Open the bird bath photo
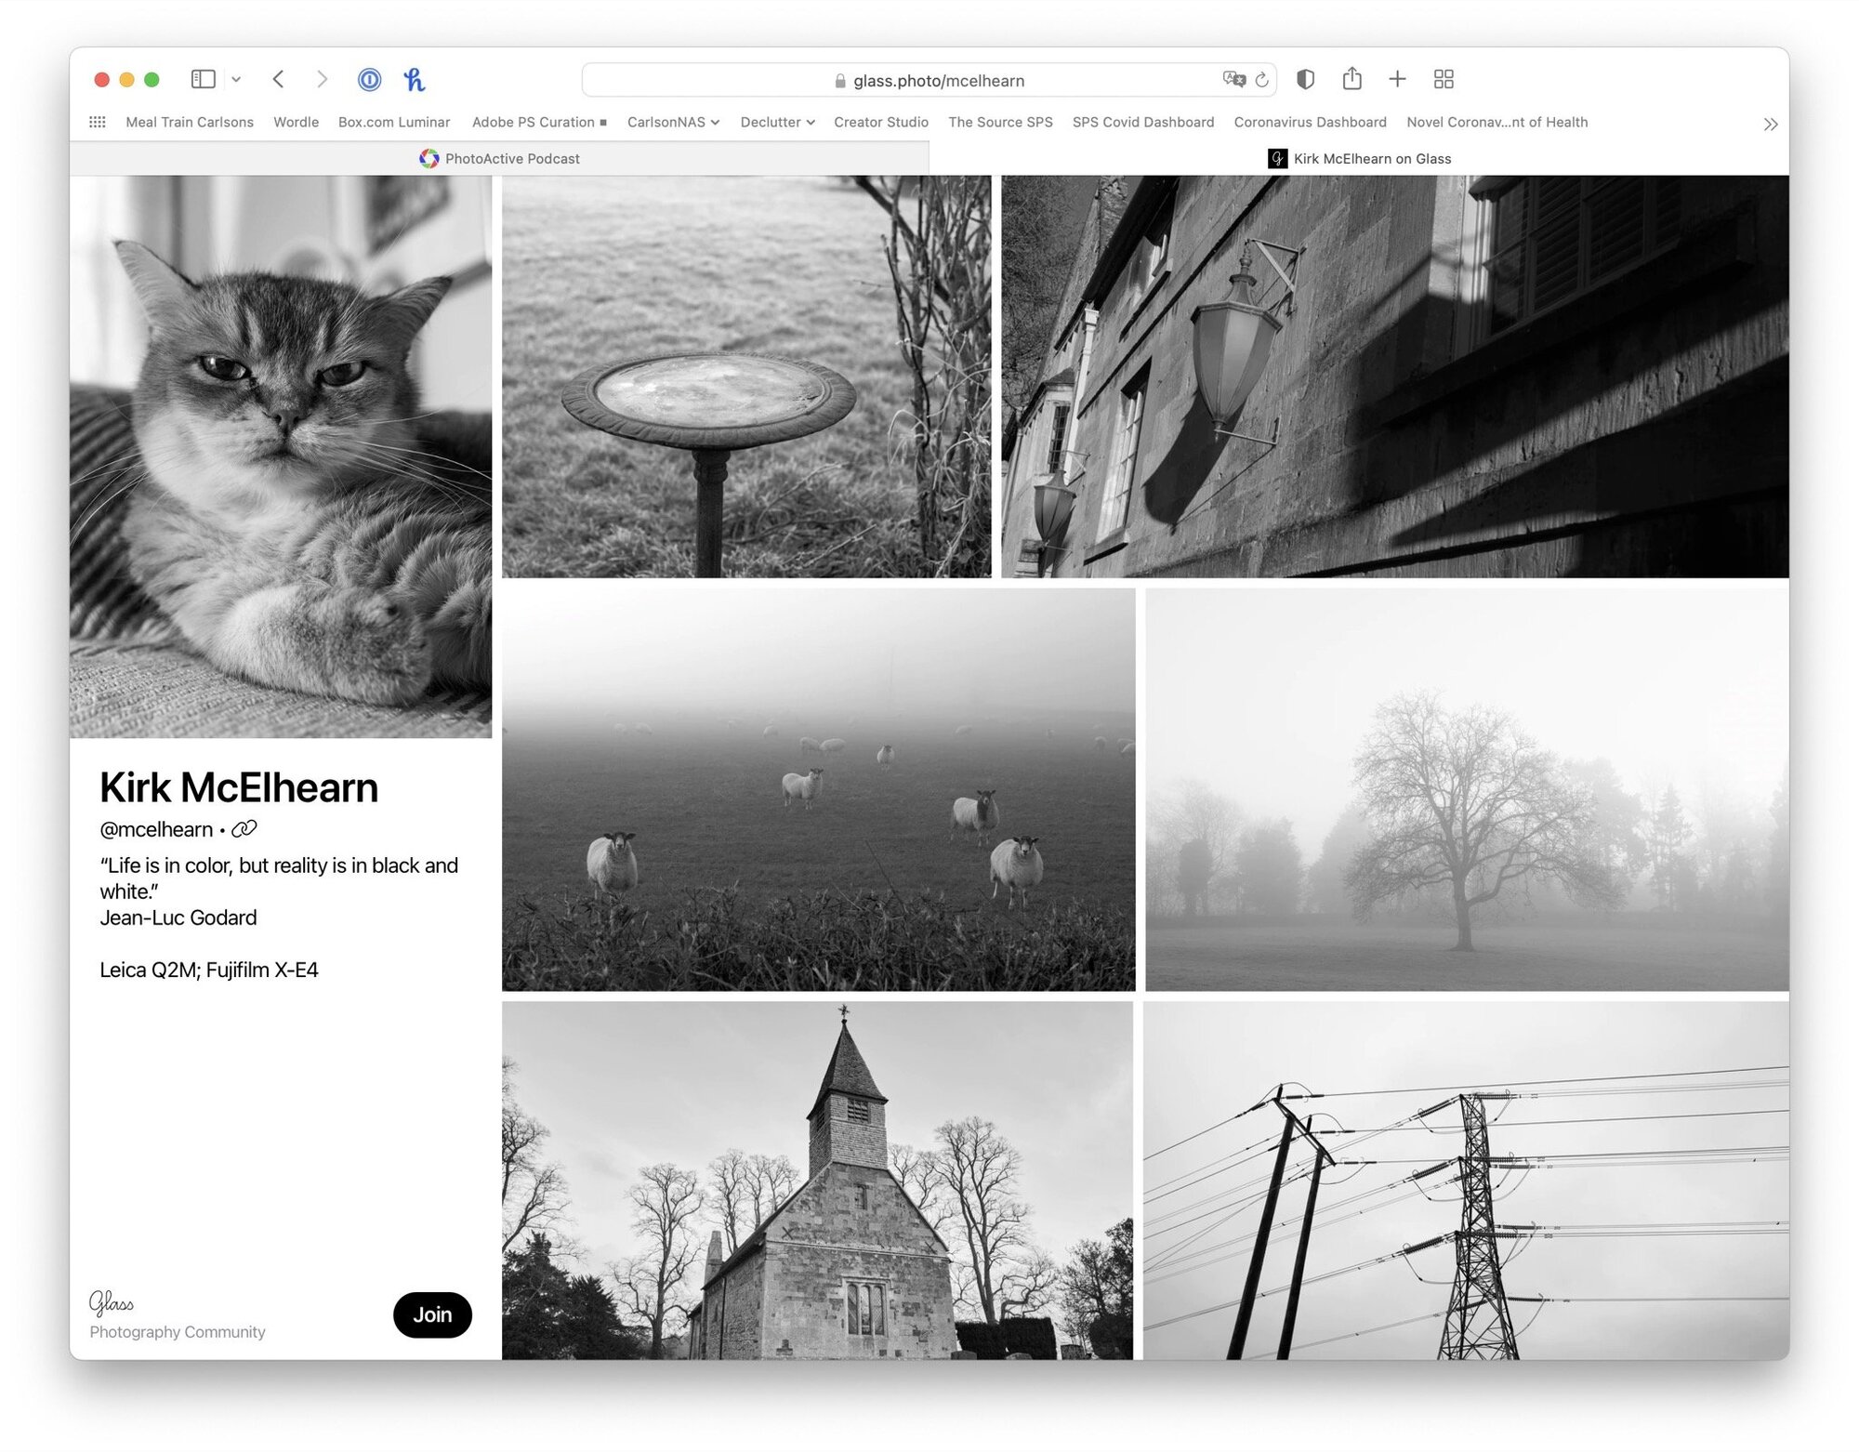The image size is (1859, 1452). pos(746,376)
